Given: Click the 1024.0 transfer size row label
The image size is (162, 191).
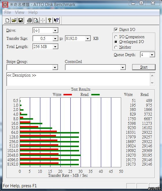Looking at the screenshot, I should point(13,151).
